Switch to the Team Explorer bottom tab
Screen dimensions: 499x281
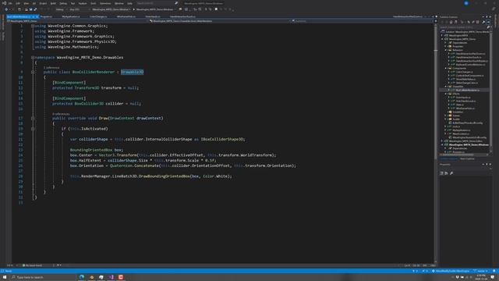(467, 158)
